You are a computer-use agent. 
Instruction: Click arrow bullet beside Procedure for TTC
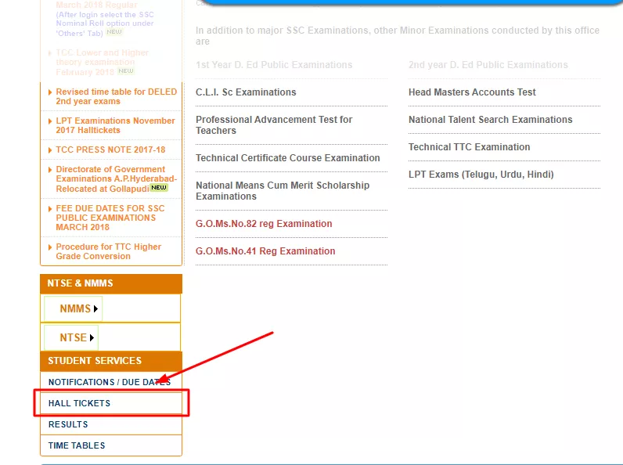(49, 247)
